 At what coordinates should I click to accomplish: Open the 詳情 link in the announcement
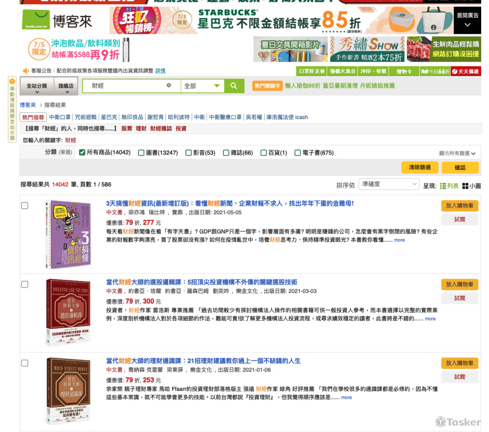click(160, 71)
